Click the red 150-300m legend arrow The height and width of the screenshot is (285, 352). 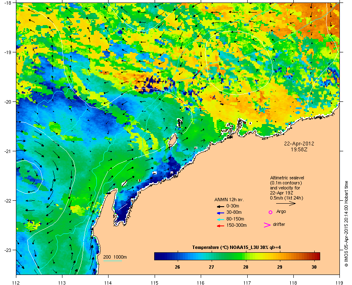pyautogui.click(x=220, y=226)
